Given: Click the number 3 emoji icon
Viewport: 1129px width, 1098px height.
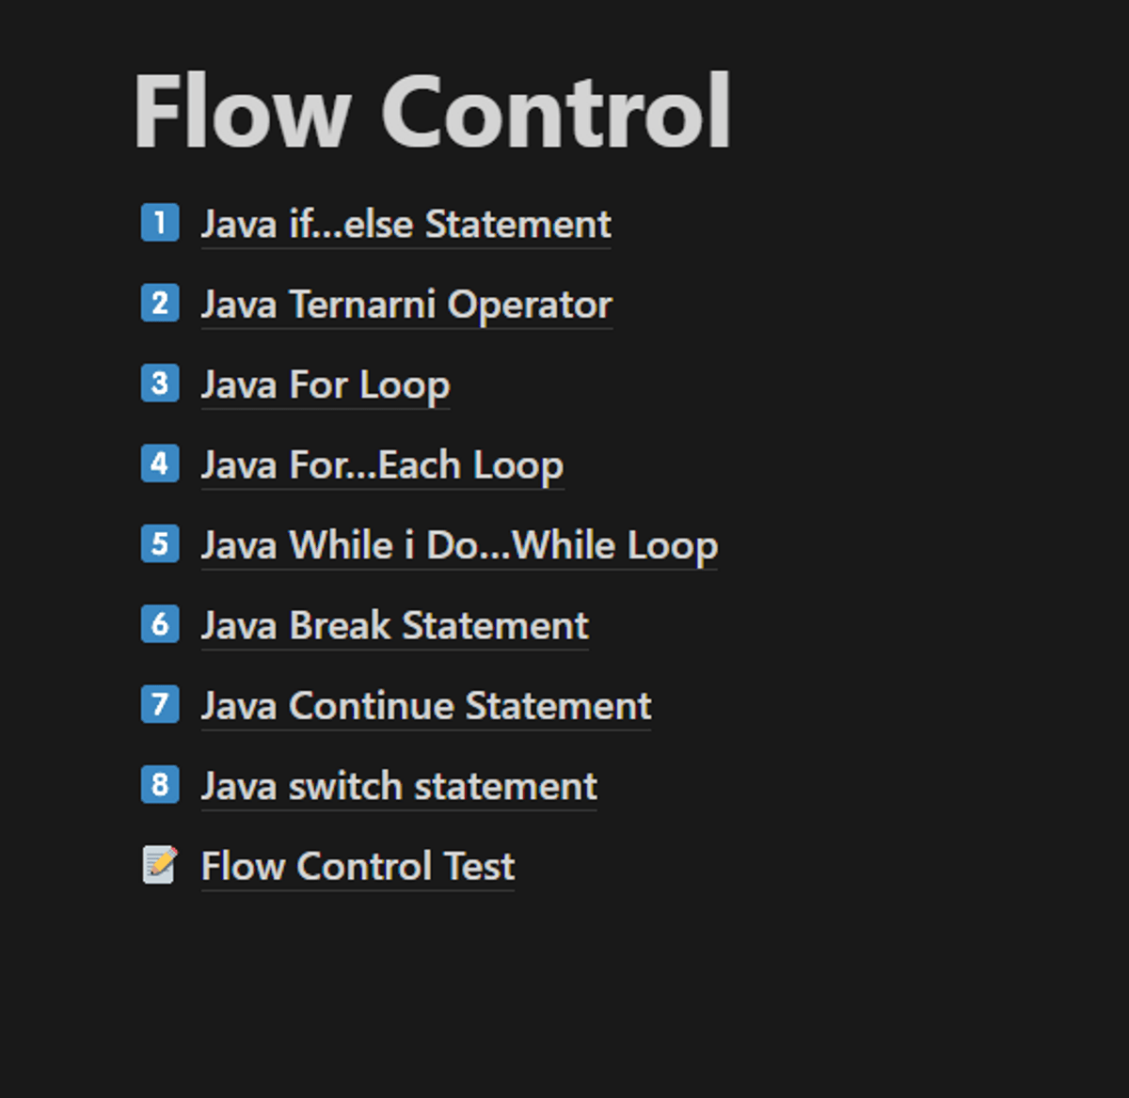Looking at the screenshot, I should [160, 384].
